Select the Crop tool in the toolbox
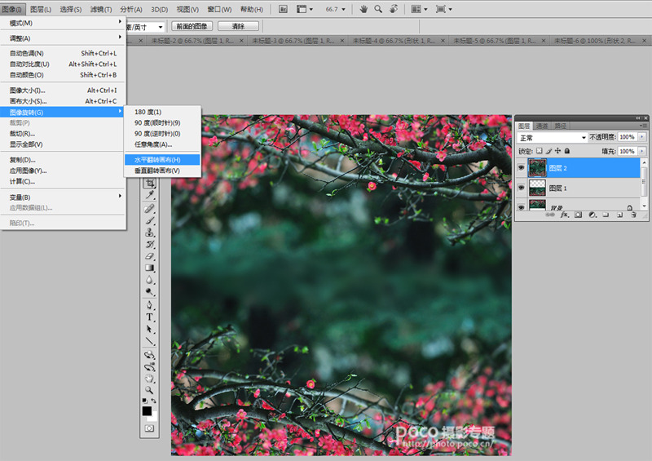The width and height of the screenshot is (652, 461). [150, 183]
